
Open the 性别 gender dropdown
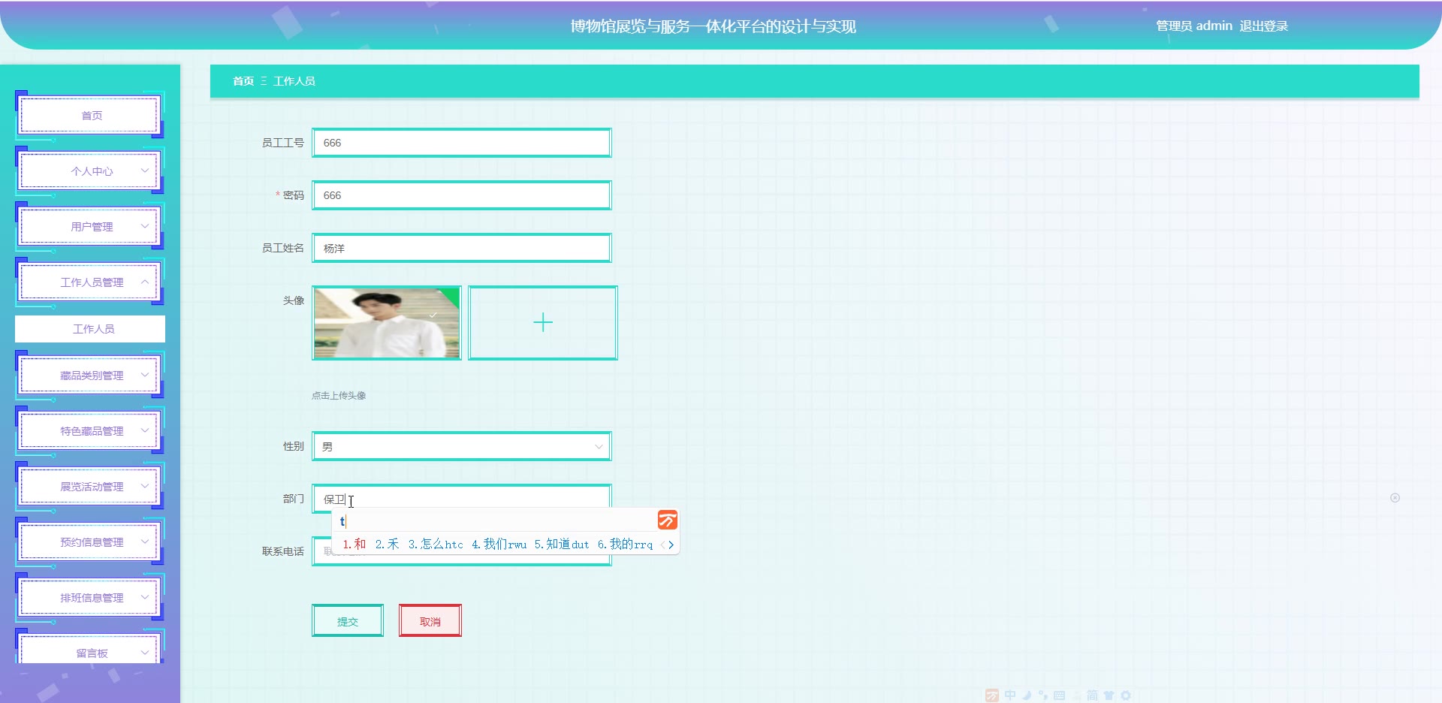pos(462,446)
